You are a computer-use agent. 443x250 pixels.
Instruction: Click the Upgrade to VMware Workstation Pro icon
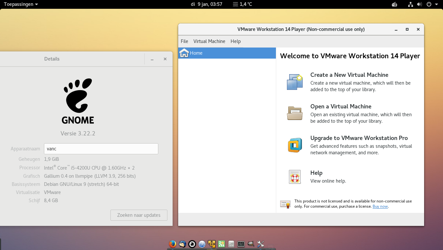(x=295, y=145)
